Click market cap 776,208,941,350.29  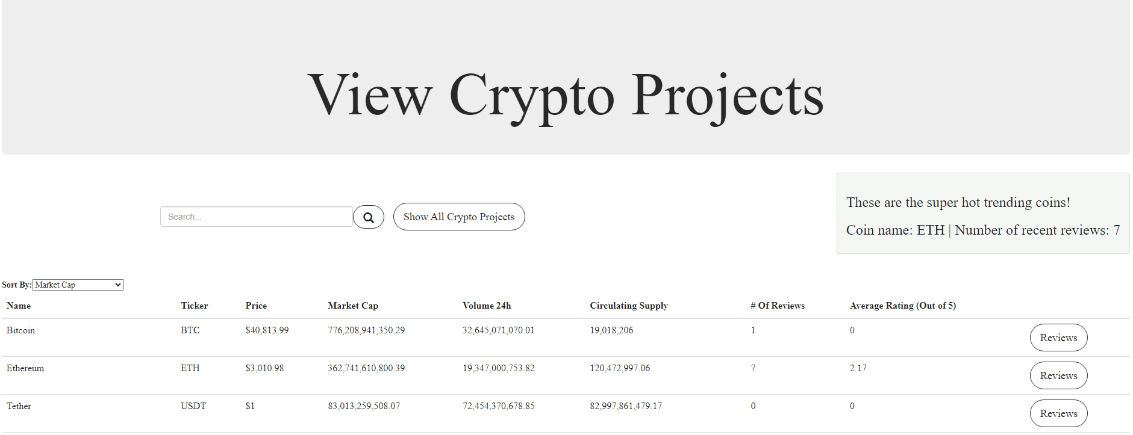[366, 330]
